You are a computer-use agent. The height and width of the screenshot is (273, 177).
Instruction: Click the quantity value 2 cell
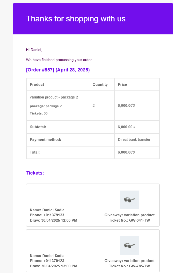coord(102,105)
